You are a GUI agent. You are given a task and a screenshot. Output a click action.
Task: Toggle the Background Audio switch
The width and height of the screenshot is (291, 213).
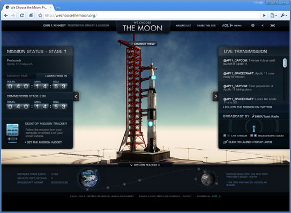click(253, 136)
